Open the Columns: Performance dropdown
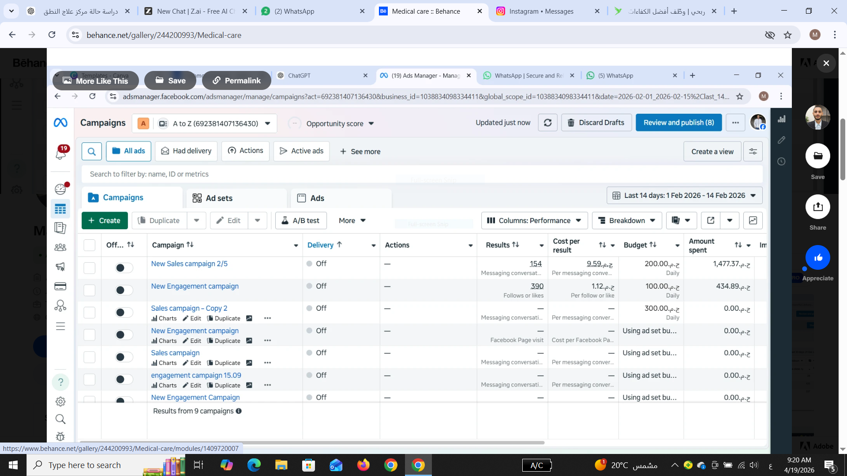This screenshot has width=847, height=476. coord(534,220)
